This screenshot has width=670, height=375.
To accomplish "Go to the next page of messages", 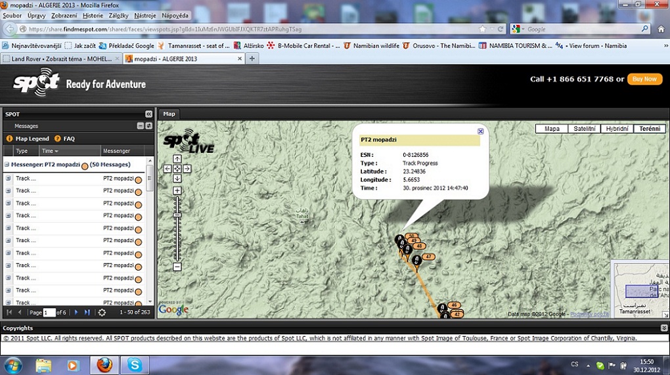I will click(x=76, y=313).
